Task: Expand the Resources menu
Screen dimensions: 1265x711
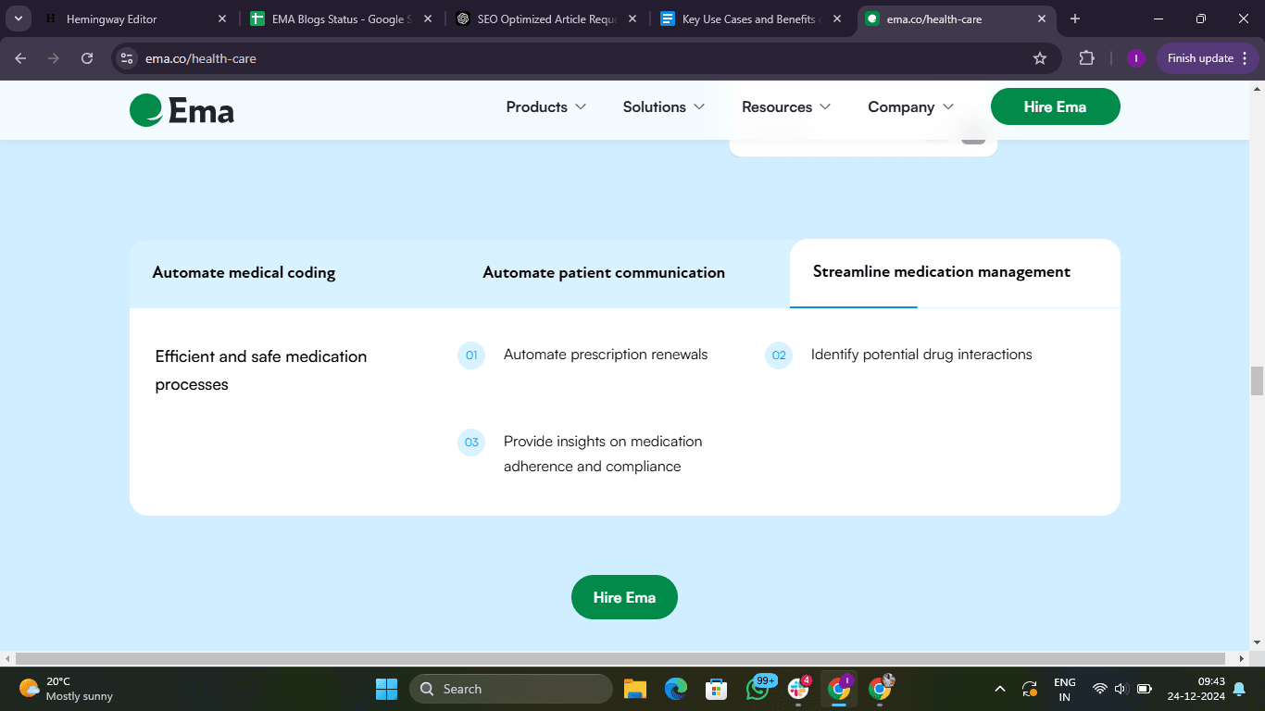Action: coord(786,107)
